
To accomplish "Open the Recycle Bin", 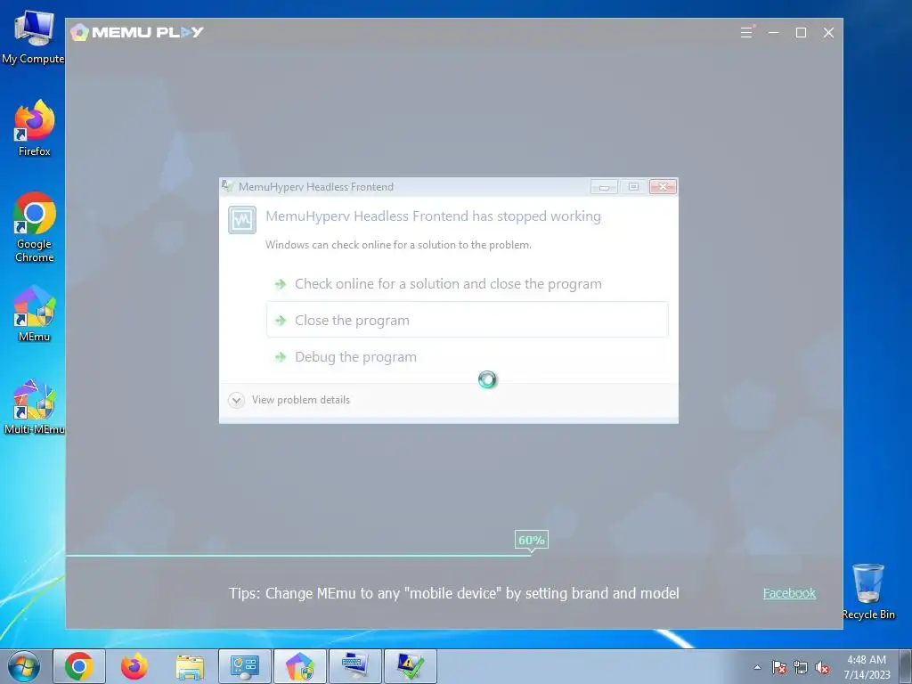I will coord(867,592).
